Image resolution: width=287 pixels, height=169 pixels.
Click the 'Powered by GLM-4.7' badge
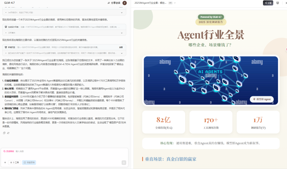pyautogui.click(x=211, y=17)
